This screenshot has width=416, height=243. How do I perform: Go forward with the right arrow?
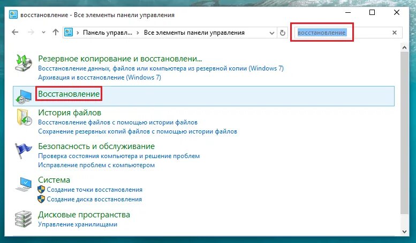click(x=31, y=32)
